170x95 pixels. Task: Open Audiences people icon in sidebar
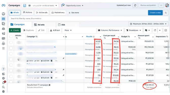(4, 29)
